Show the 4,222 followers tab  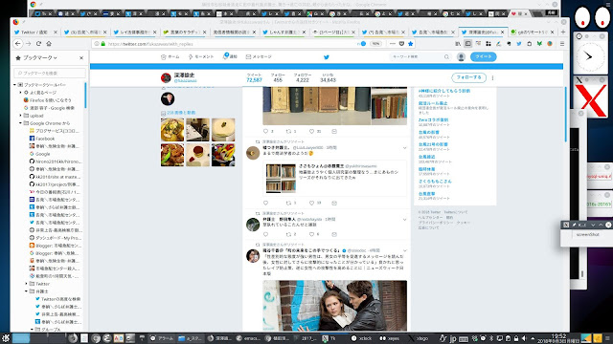click(303, 77)
